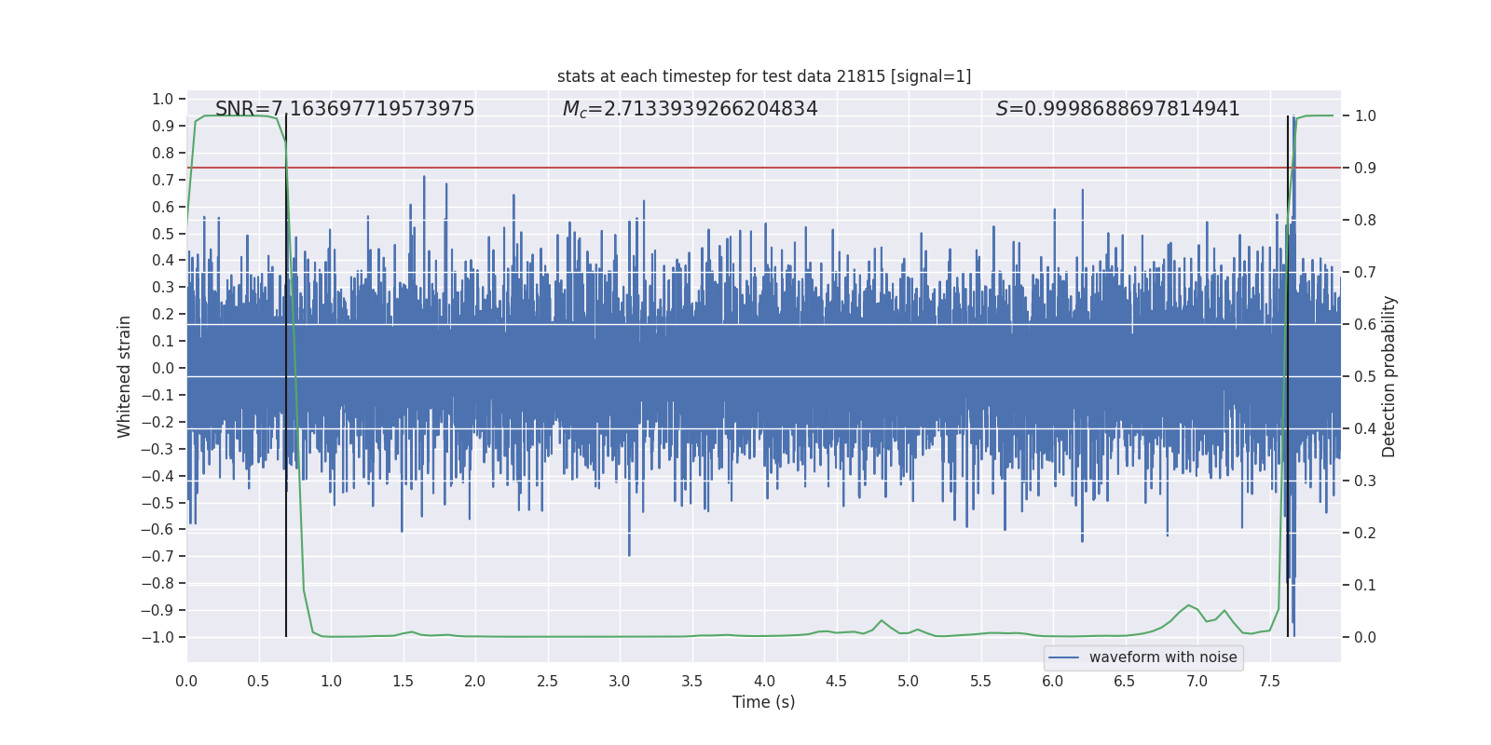Click the 0.0 tick label on time axis

(x=186, y=681)
